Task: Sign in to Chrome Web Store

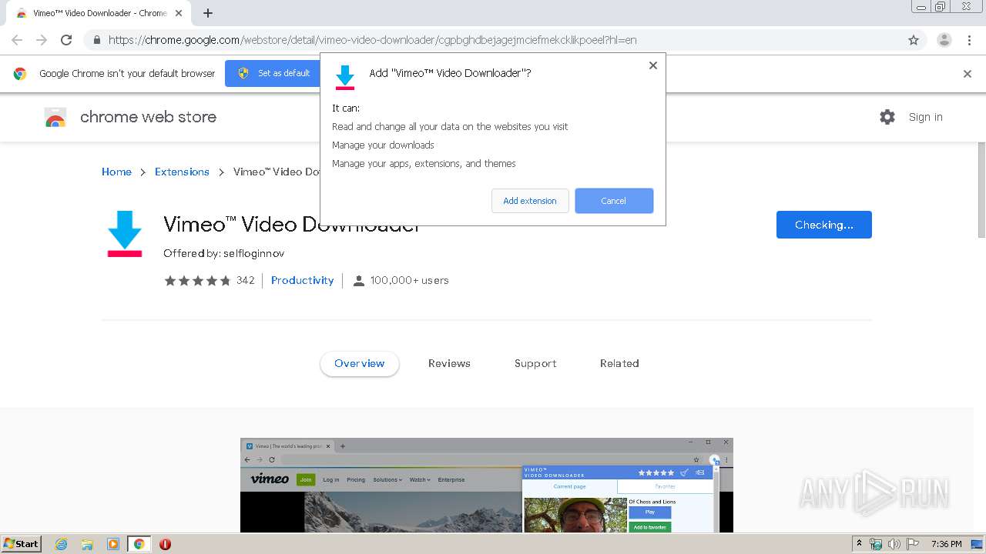Action: [x=926, y=117]
